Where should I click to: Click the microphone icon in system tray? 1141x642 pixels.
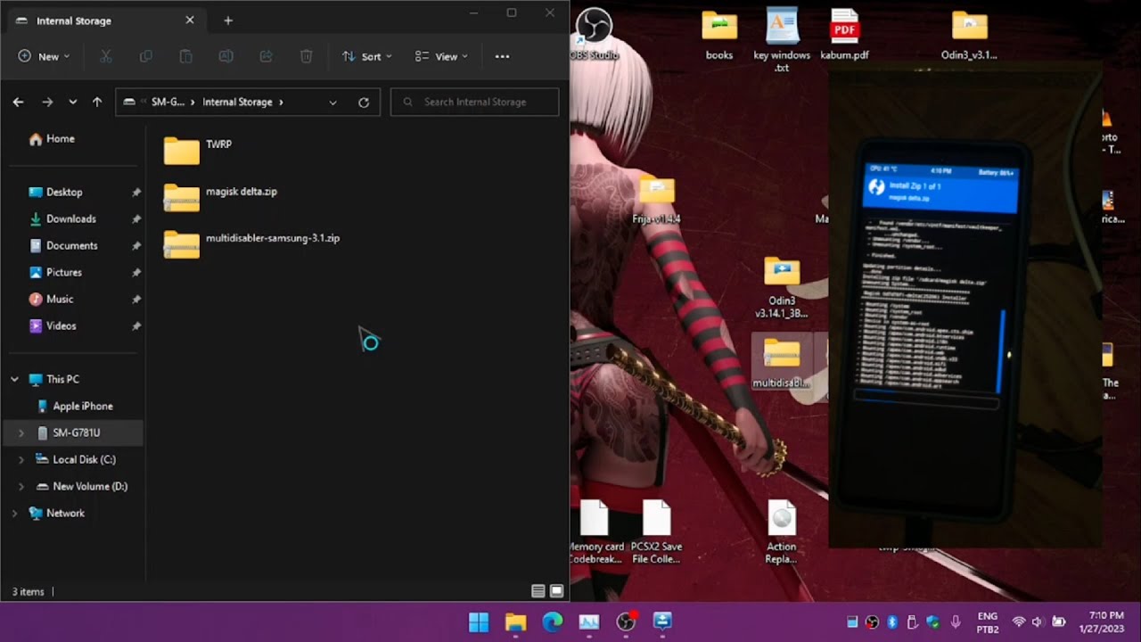[956, 622]
